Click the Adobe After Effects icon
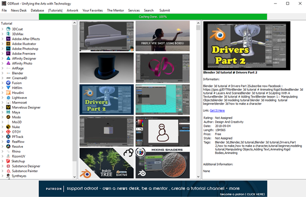The image size is (306, 197). tap(8, 39)
